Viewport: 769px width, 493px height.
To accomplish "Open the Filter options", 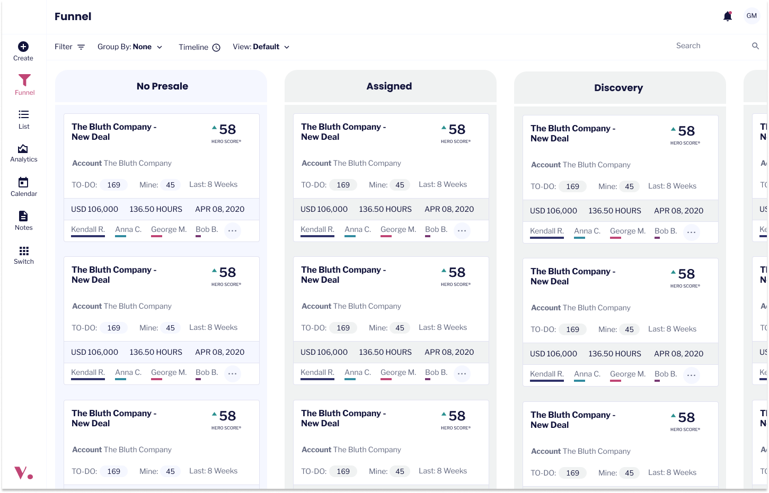I will pos(69,47).
